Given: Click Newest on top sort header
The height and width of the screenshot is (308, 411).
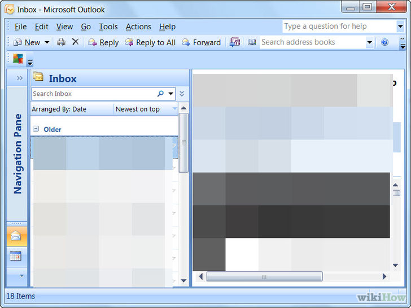Looking at the screenshot, I should (x=146, y=109).
